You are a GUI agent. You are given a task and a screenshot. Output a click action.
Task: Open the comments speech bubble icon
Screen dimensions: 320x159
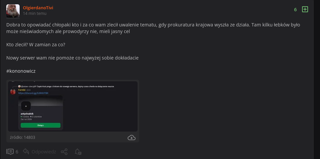(10, 152)
